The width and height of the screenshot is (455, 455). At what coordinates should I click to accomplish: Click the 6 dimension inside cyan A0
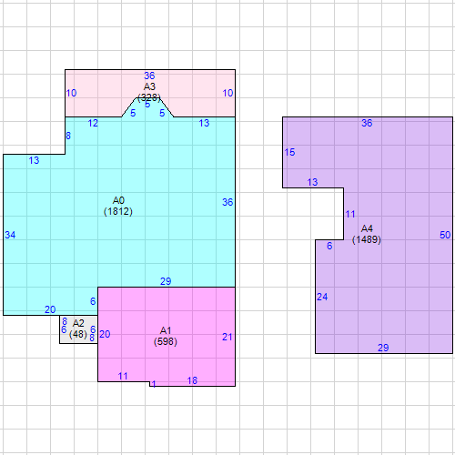[x=93, y=301]
